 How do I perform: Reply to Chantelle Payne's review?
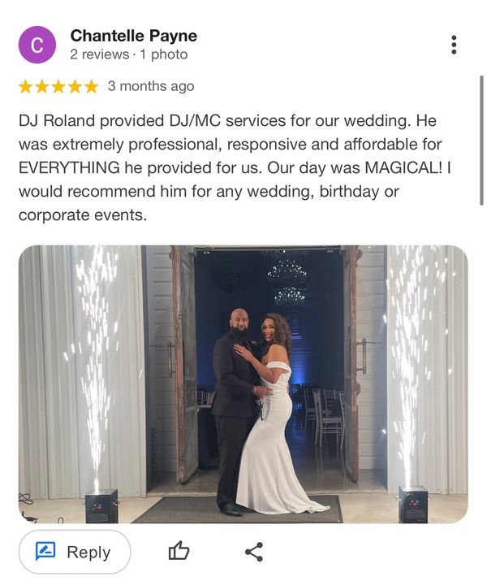tap(75, 552)
